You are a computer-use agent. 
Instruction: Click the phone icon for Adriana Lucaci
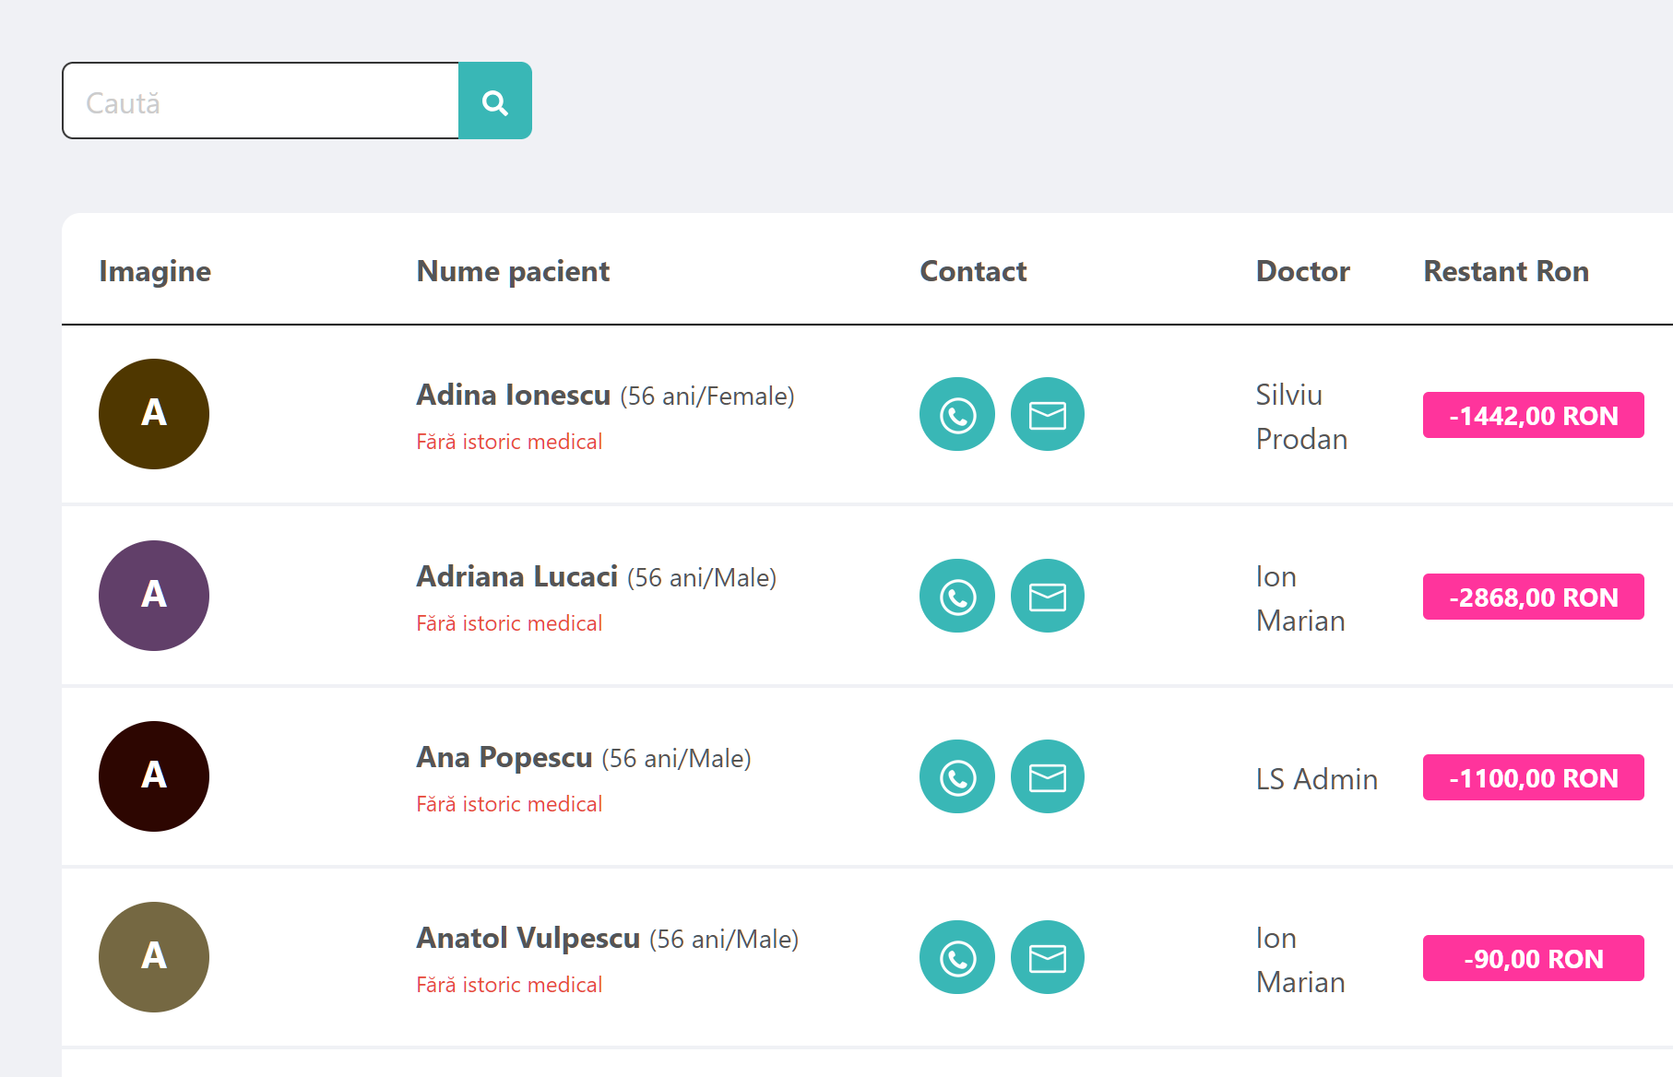tap(956, 596)
